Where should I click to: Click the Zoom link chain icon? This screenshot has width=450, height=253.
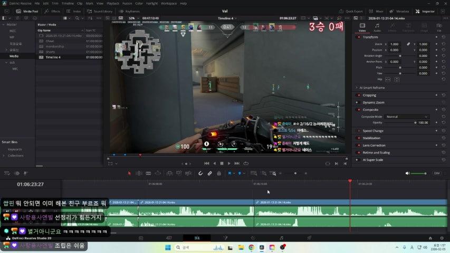(x=408, y=44)
